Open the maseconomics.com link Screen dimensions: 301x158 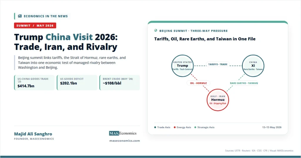coord(125,141)
